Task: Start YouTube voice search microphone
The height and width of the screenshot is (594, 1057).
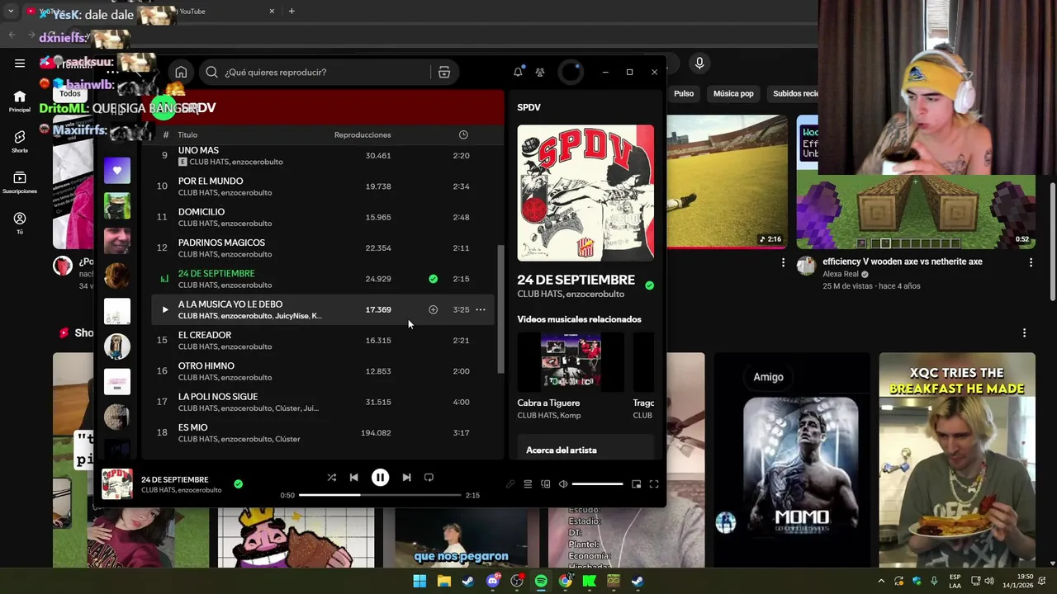Action: point(699,64)
